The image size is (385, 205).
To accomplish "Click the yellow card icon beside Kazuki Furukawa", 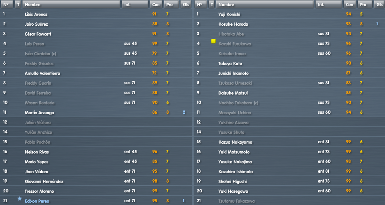I will [x=213, y=41].
